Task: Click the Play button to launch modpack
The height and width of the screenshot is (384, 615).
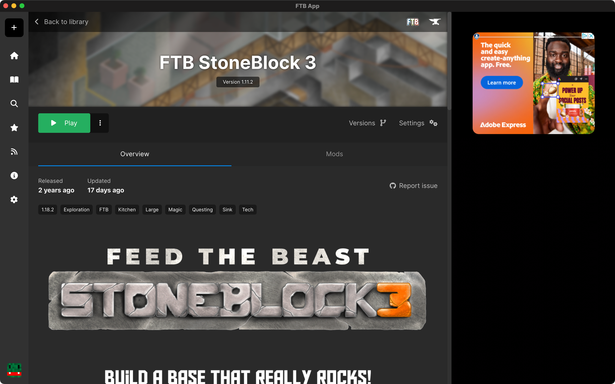Action: [64, 123]
